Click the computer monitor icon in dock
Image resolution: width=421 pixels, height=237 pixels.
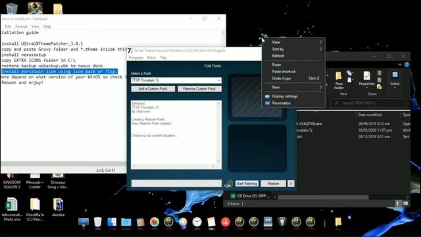coord(84,223)
